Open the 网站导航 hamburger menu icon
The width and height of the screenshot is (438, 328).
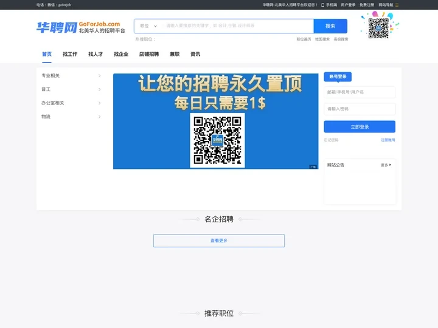click(x=397, y=5)
